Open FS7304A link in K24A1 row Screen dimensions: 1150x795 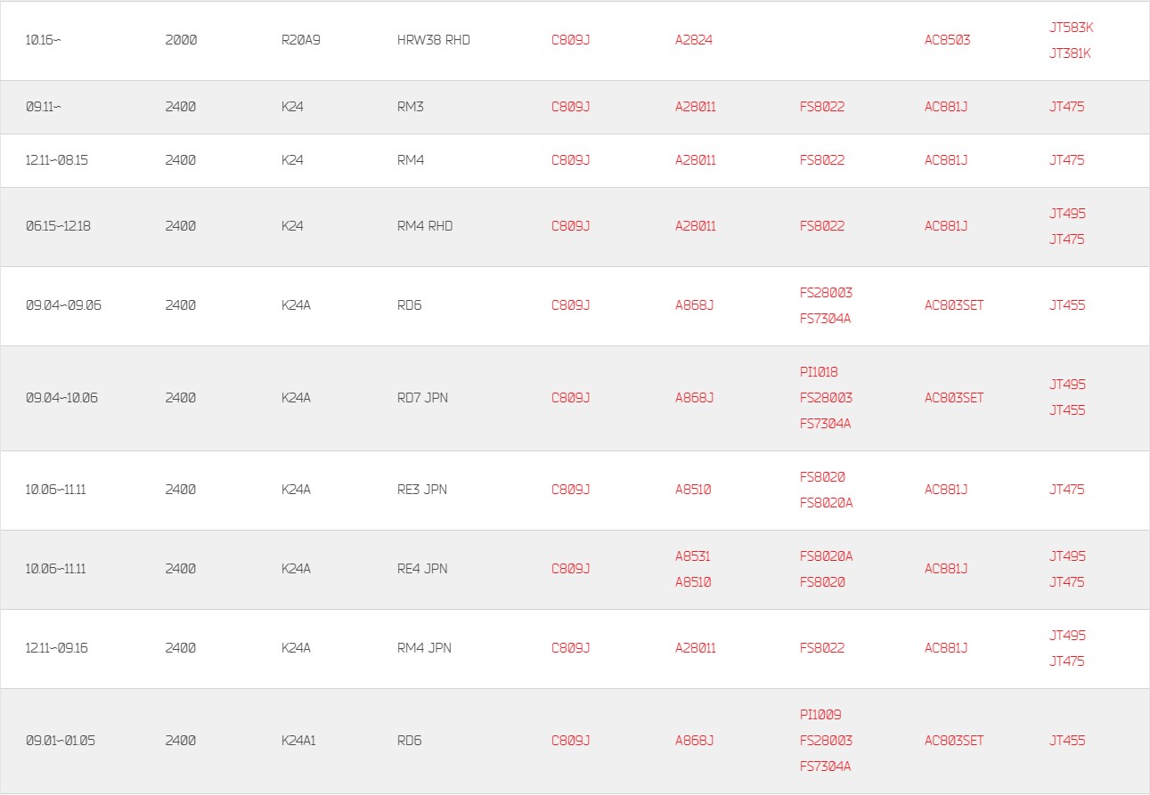[x=825, y=767]
